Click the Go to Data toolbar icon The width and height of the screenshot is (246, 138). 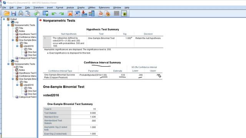click(x=70, y=13)
